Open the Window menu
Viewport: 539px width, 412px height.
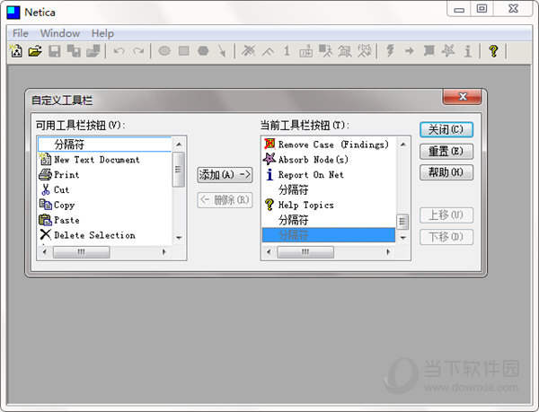coord(60,33)
